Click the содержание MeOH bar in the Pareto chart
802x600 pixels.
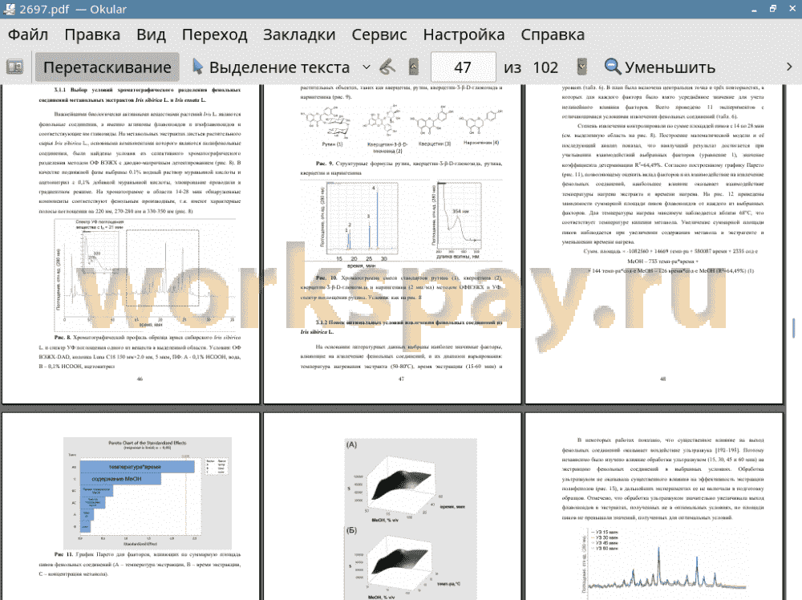[x=120, y=480]
